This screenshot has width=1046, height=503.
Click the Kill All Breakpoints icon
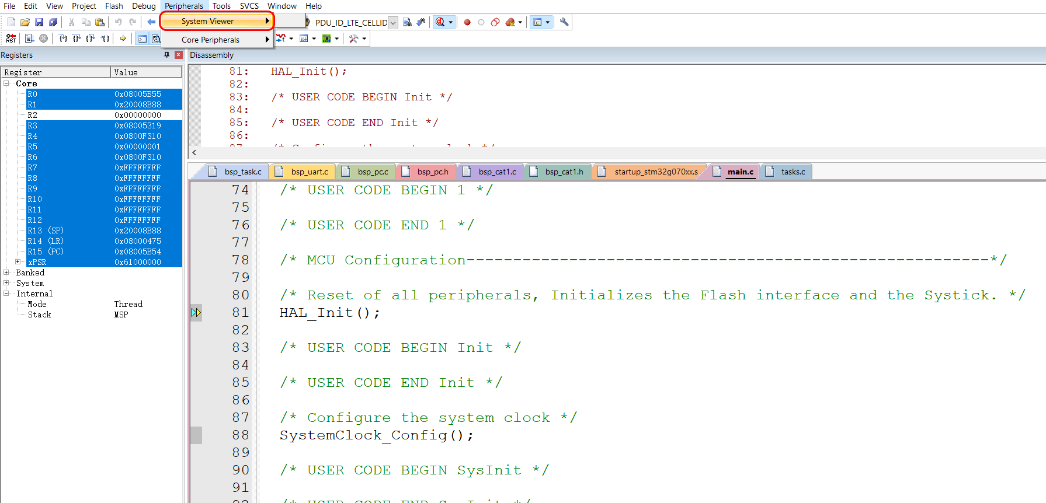click(x=510, y=22)
